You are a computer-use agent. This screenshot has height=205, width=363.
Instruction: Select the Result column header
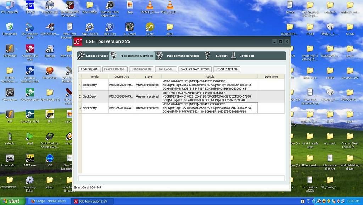pos(210,77)
